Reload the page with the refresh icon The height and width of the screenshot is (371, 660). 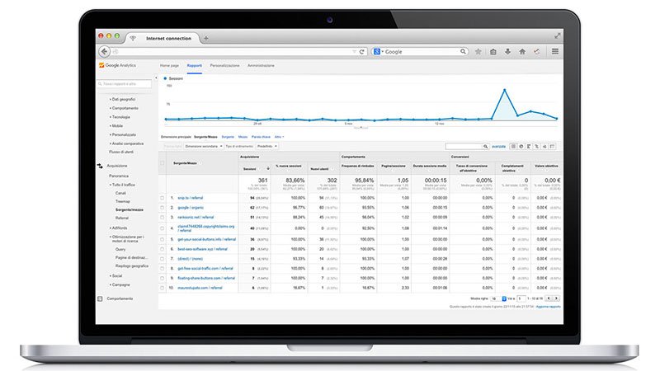pos(361,51)
